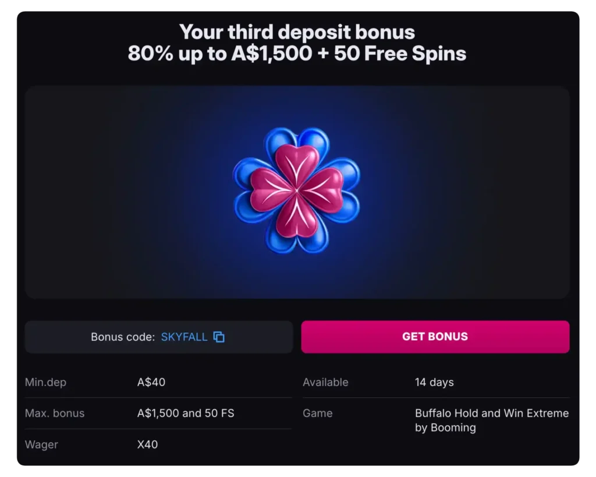Viewport: 596px width, 477px height.
Task: Click the clover flower promotional image
Action: [297, 192]
